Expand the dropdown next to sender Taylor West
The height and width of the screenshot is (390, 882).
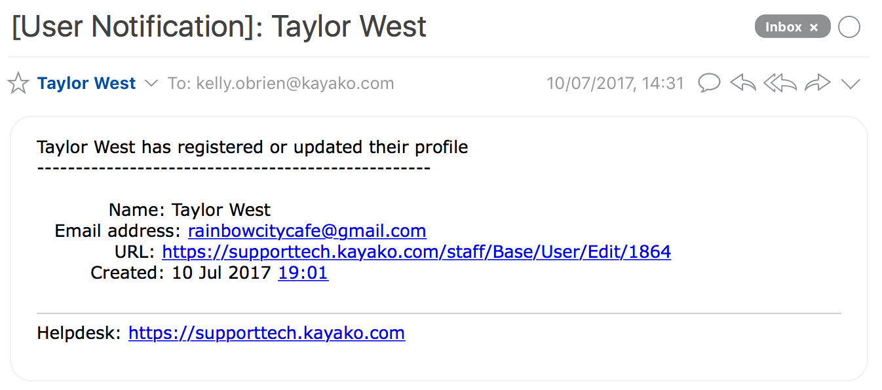tap(151, 83)
